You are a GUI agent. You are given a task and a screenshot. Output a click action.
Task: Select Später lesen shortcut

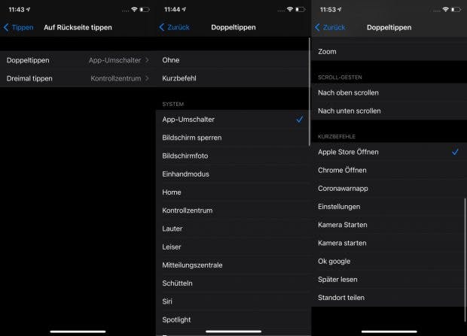point(389,279)
